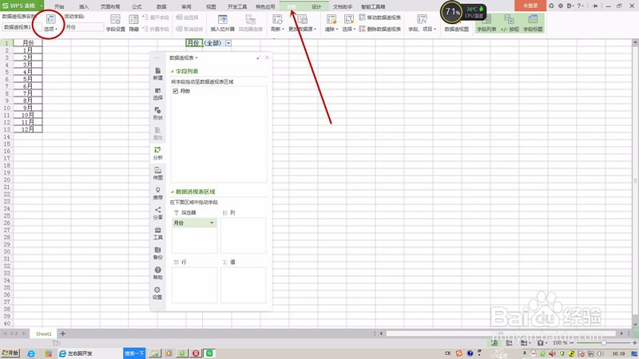Click the 活动字段 active field input

coord(84,27)
